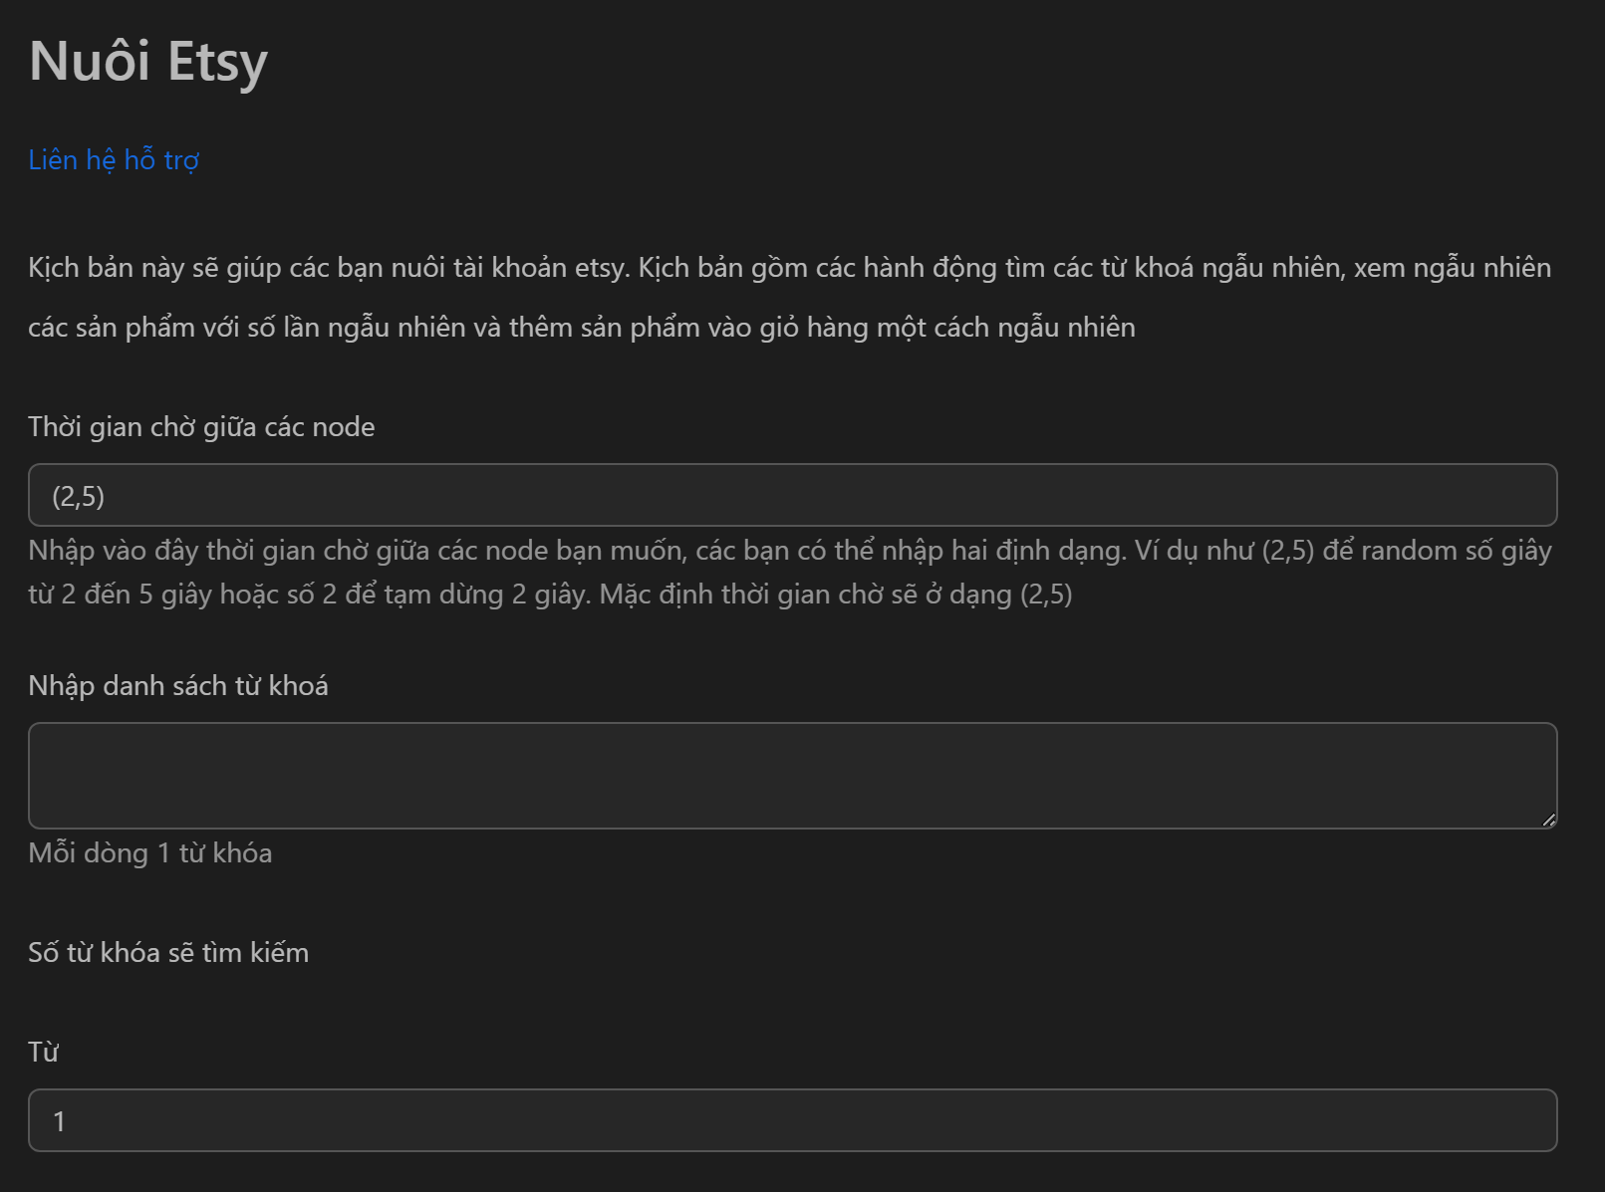Click the word "etsy." in the description
This screenshot has height=1192, width=1605.
tap(599, 268)
